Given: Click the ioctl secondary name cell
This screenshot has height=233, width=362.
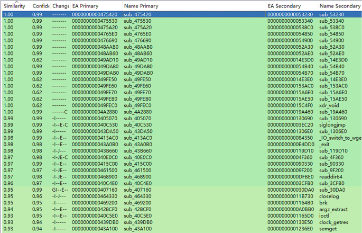Looking at the screenshot, I should [325, 215].
